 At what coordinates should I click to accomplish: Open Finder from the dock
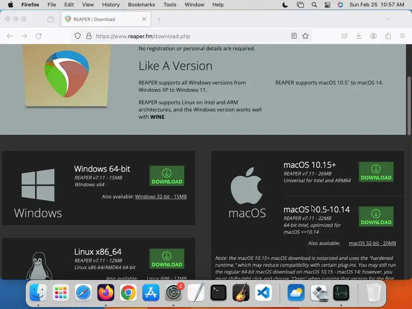(38, 293)
